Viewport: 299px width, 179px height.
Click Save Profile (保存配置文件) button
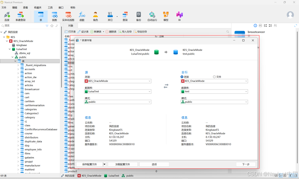89,164
